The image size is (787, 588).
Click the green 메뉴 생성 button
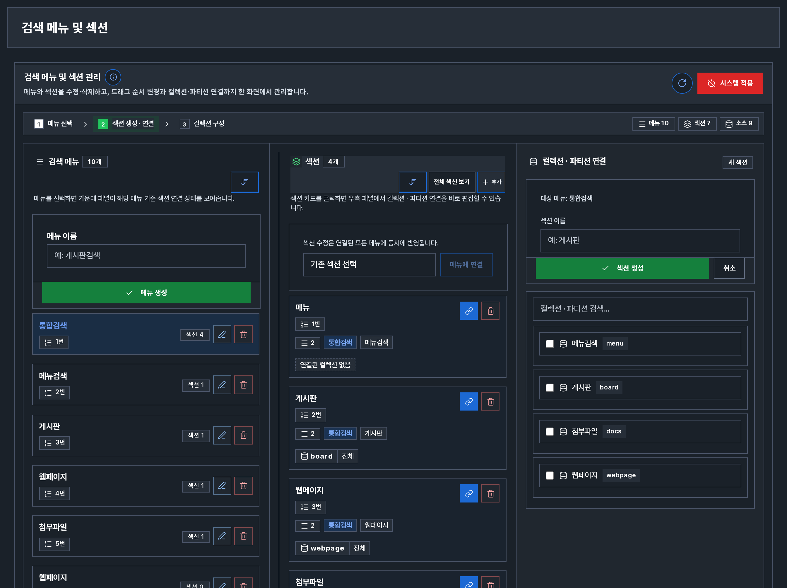click(x=146, y=293)
